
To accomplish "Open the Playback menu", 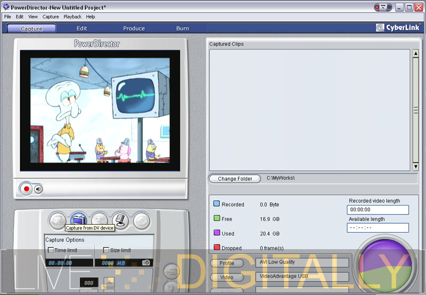I will (x=72, y=17).
